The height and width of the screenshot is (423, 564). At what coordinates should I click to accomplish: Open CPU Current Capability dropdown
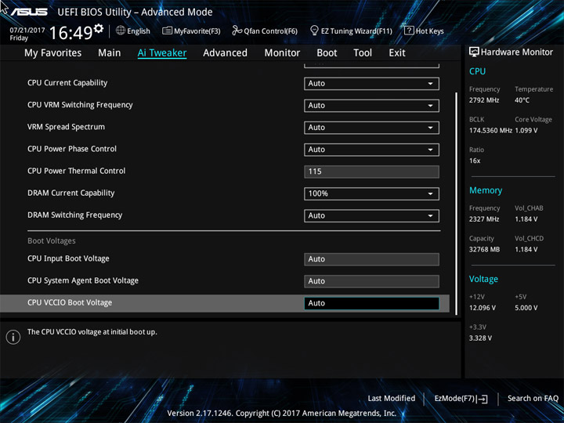(x=371, y=84)
